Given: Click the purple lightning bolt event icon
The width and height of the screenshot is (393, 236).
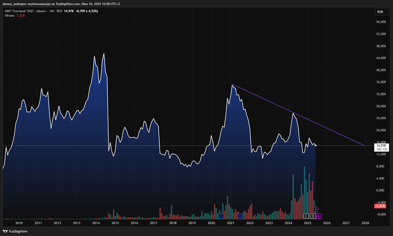Looking at the screenshot, I should click(x=315, y=209).
